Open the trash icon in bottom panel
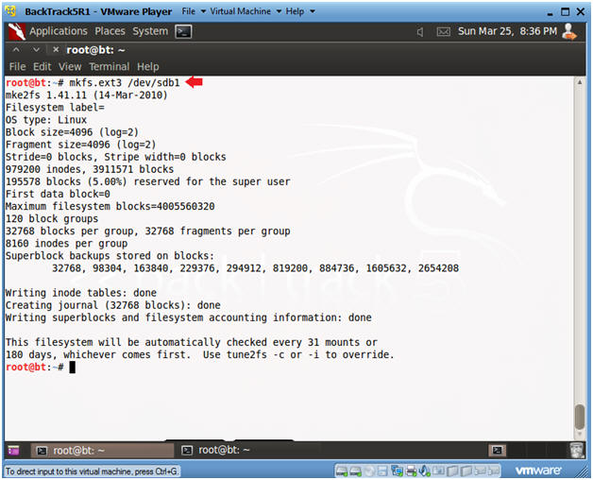The height and width of the screenshot is (480, 593). 577,450
